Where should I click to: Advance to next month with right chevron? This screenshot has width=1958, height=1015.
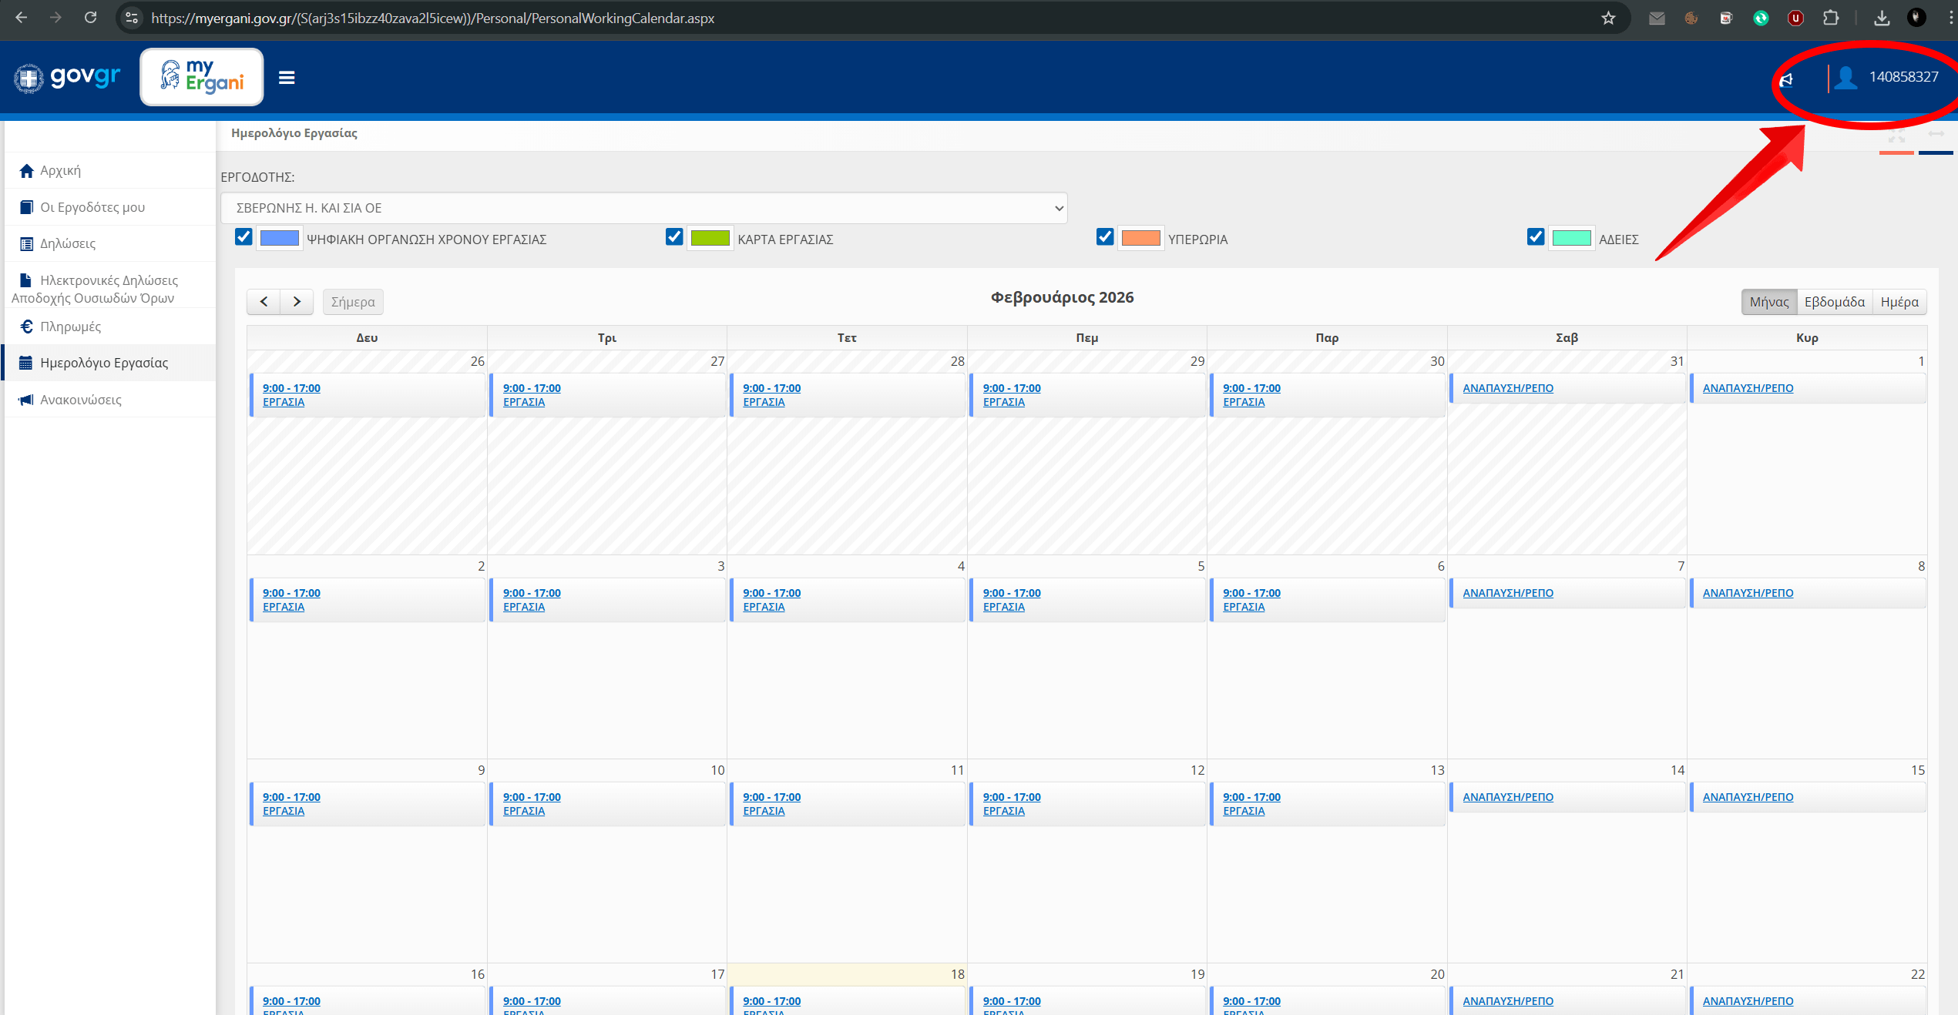297,302
